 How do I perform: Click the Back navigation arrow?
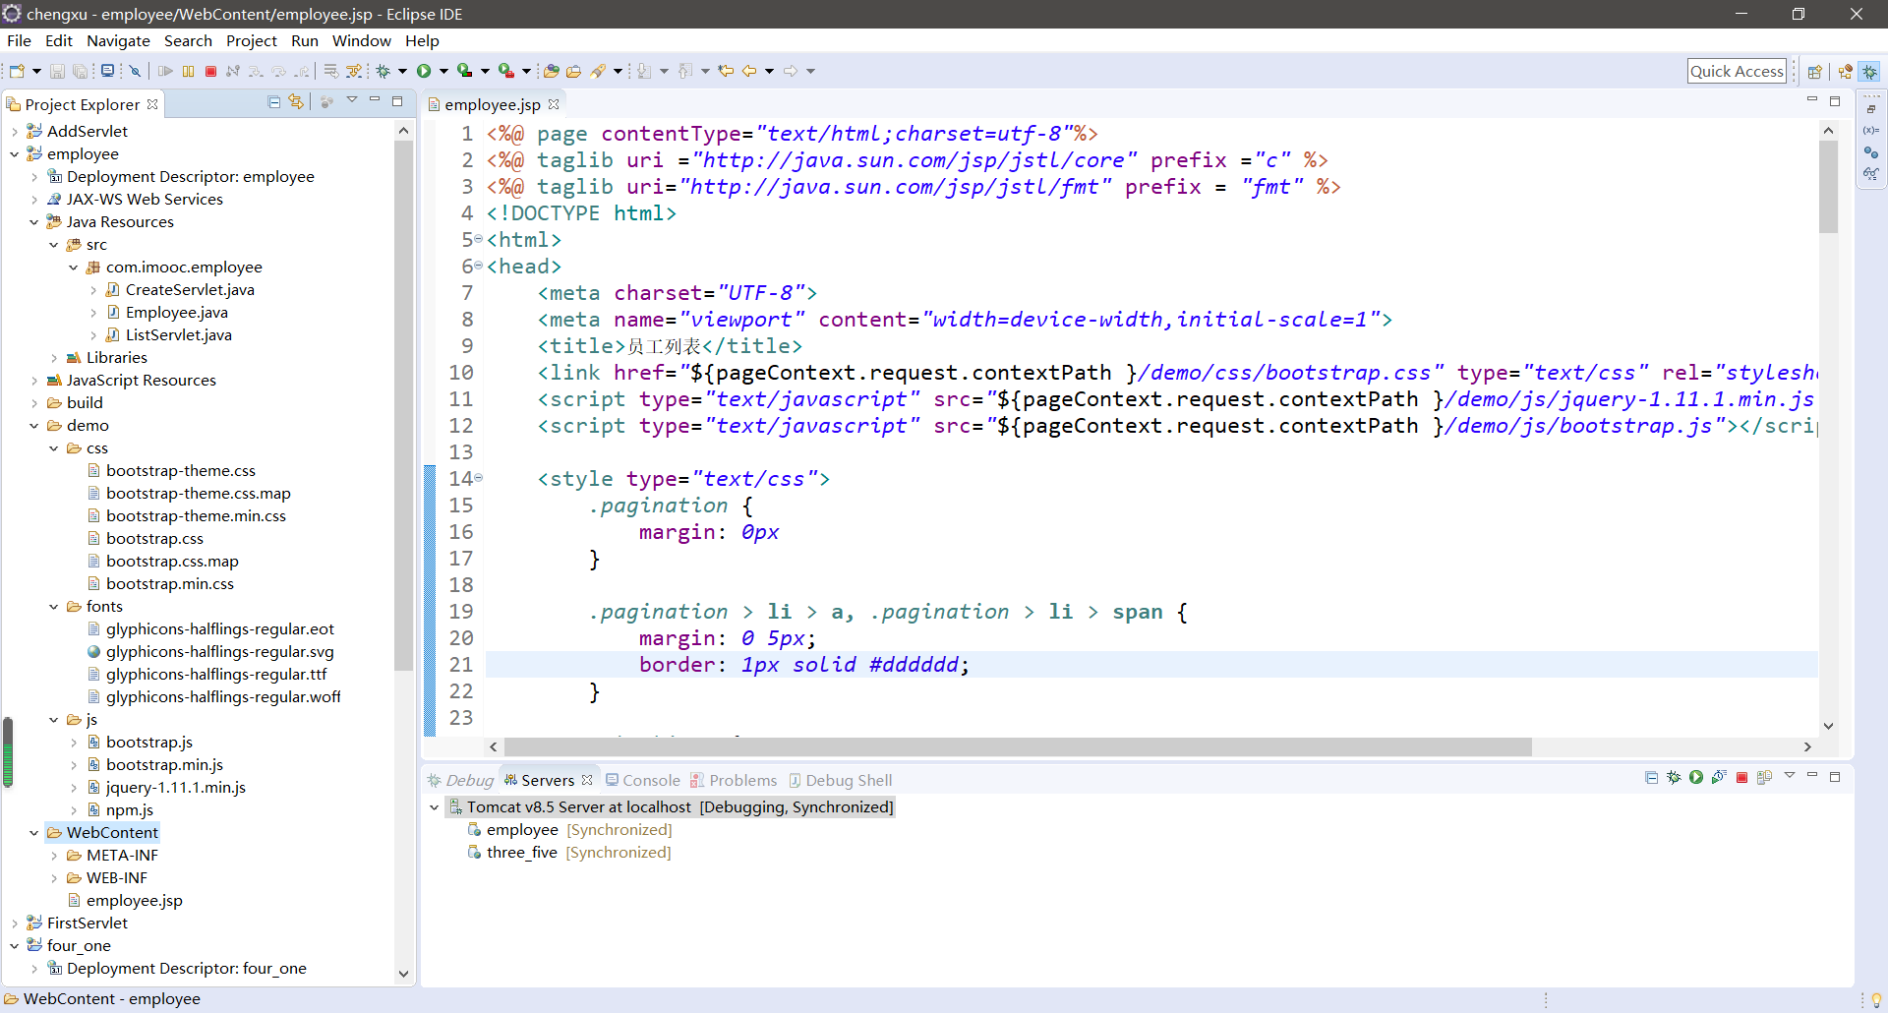point(749,71)
